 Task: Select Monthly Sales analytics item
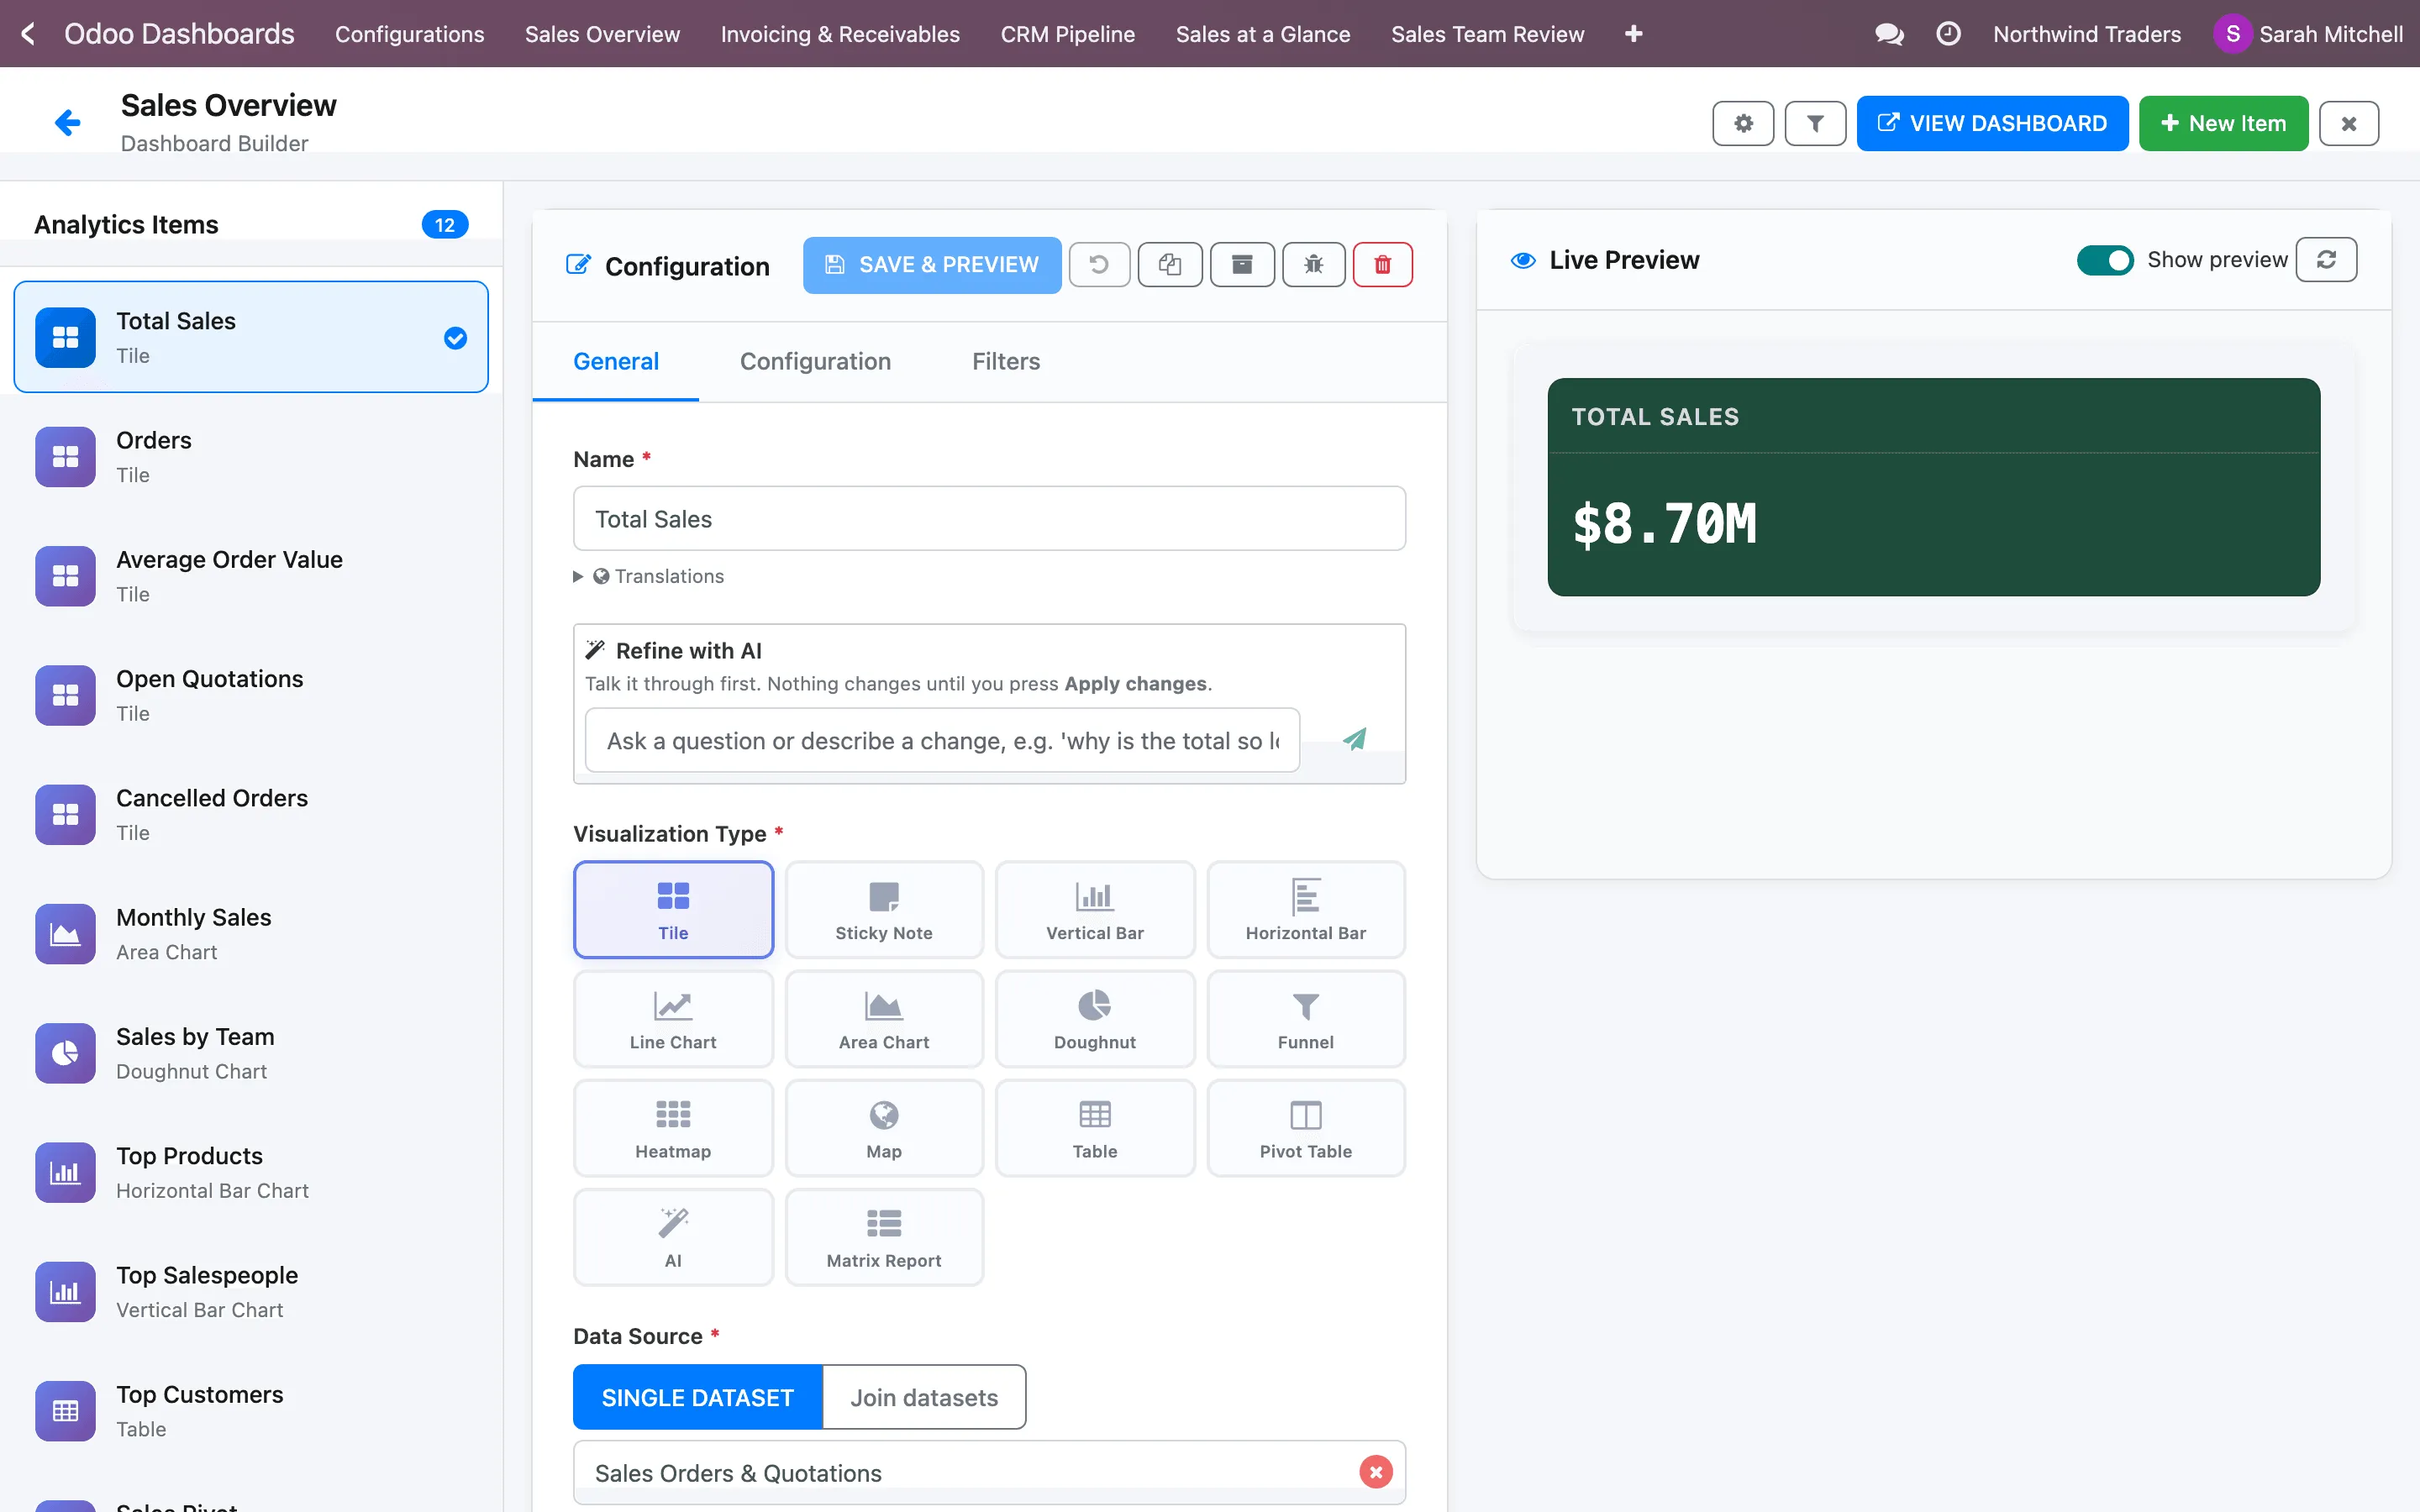coord(251,934)
